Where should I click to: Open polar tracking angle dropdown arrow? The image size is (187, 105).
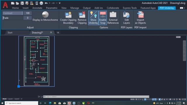147,99
